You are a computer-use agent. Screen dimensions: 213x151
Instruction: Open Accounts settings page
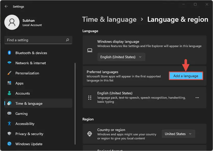pos(38,93)
